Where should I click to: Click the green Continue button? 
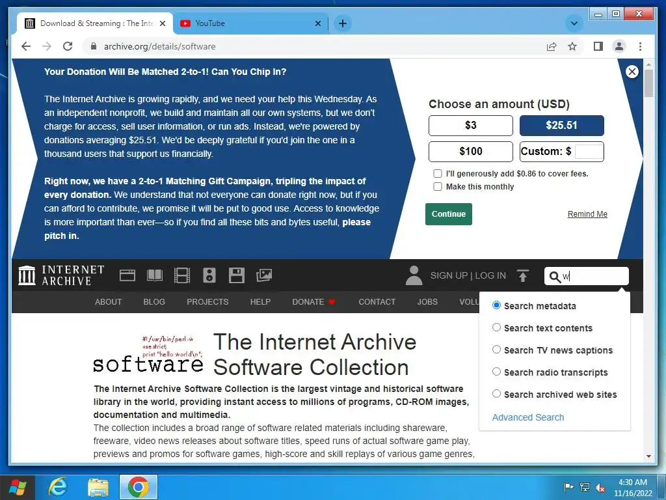pos(449,214)
